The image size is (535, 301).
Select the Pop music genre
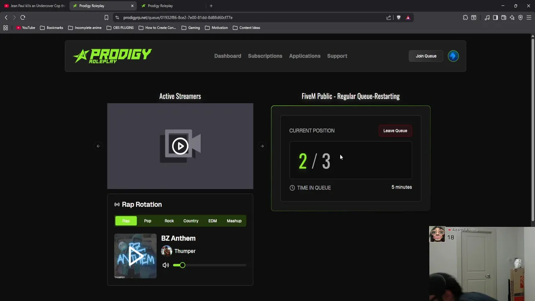[148, 221]
